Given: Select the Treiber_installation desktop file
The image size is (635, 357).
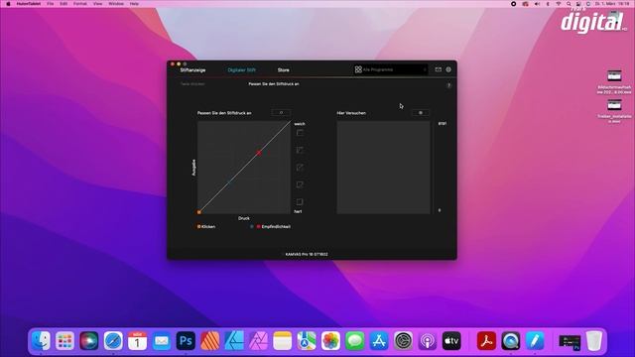Looking at the screenshot, I should click(x=614, y=111).
